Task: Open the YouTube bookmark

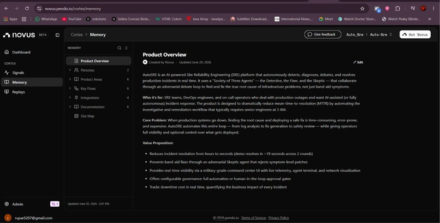Action: tap(72, 19)
